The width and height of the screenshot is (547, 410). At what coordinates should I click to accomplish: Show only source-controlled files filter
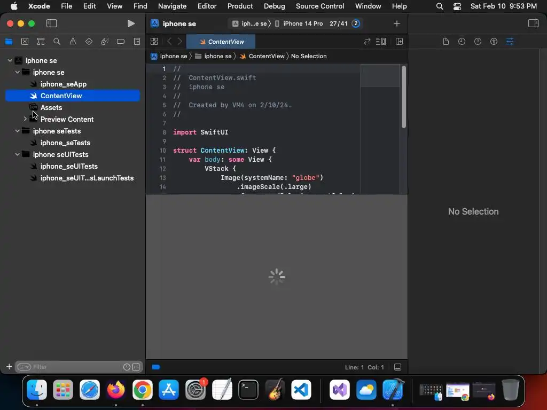point(136,367)
